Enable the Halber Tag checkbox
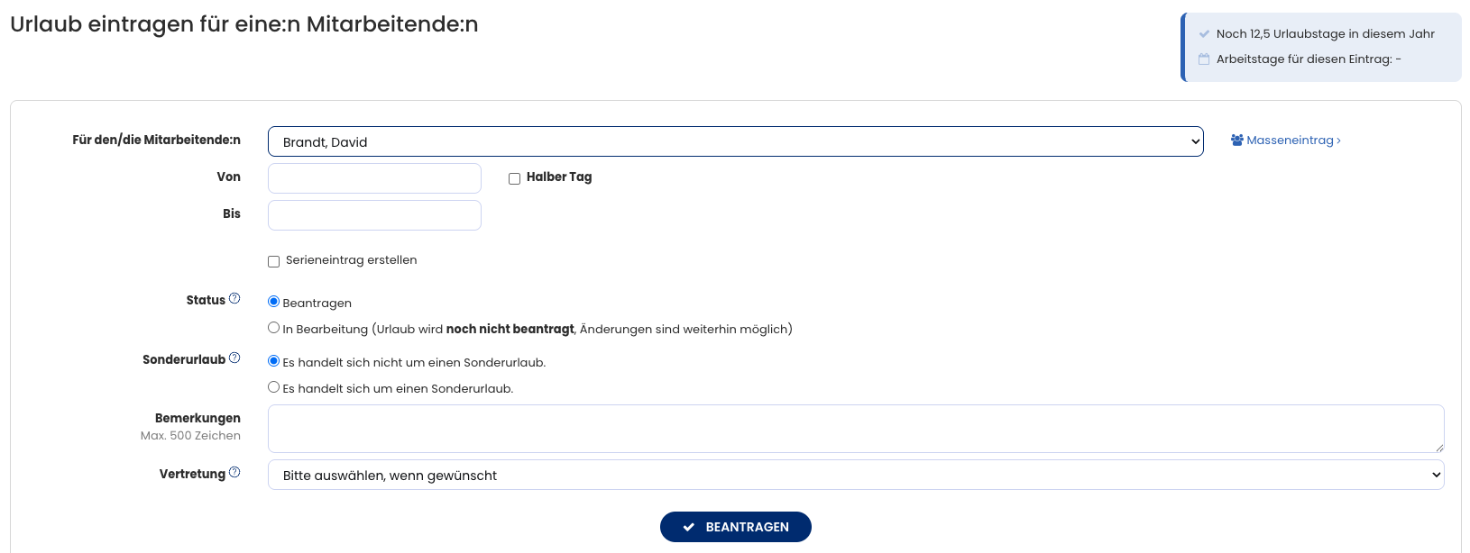The image size is (1470, 553). pyautogui.click(x=514, y=178)
